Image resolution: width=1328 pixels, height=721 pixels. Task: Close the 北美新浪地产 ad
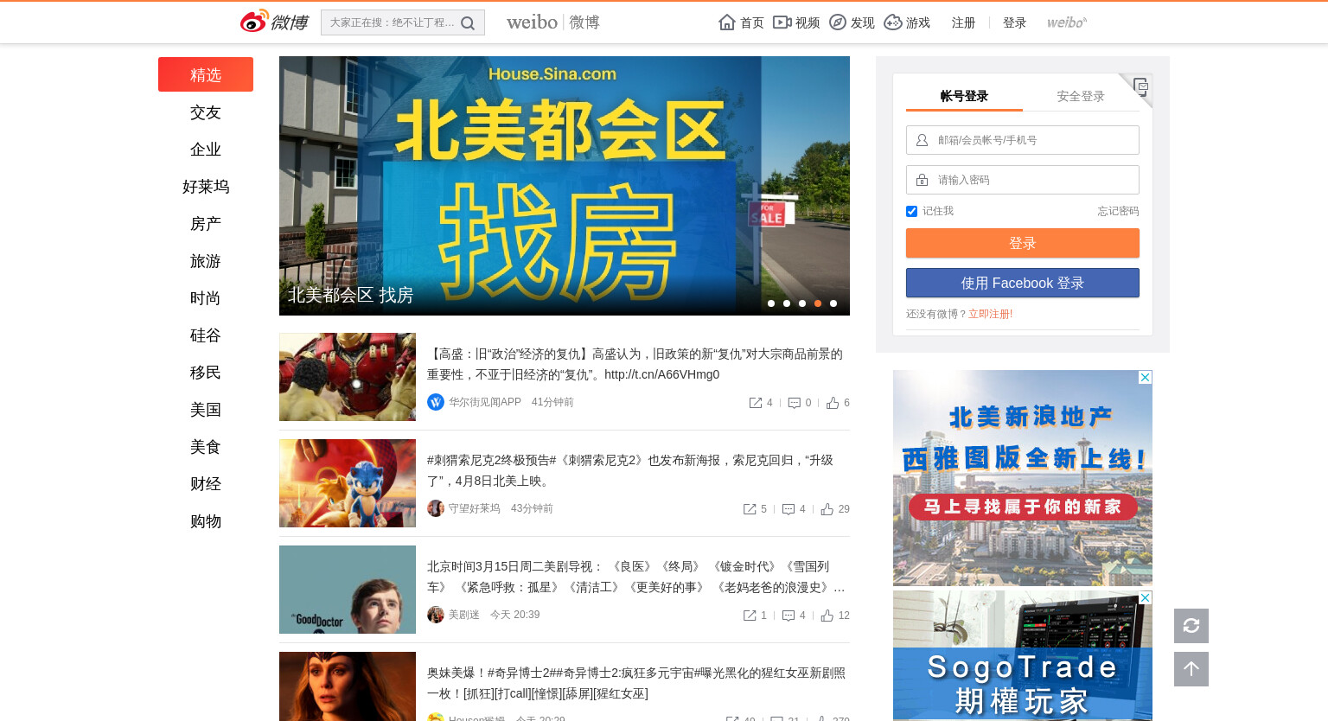click(x=1145, y=378)
